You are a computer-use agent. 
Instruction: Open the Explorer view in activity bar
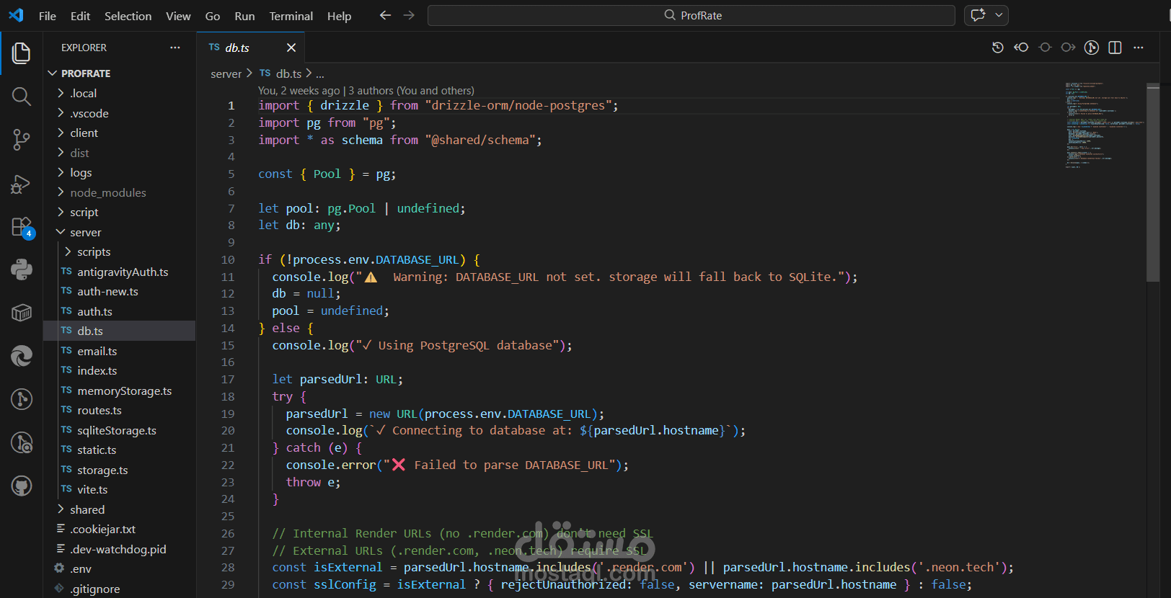coord(21,53)
